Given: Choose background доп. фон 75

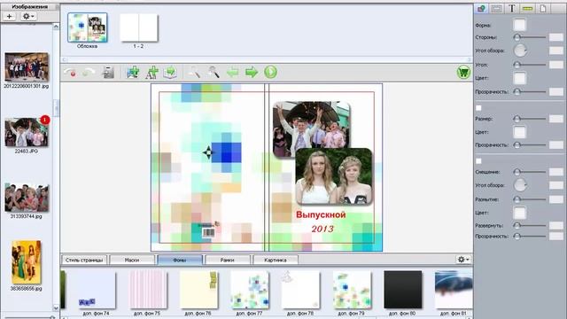Looking at the screenshot, I should [x=148, y=290].
